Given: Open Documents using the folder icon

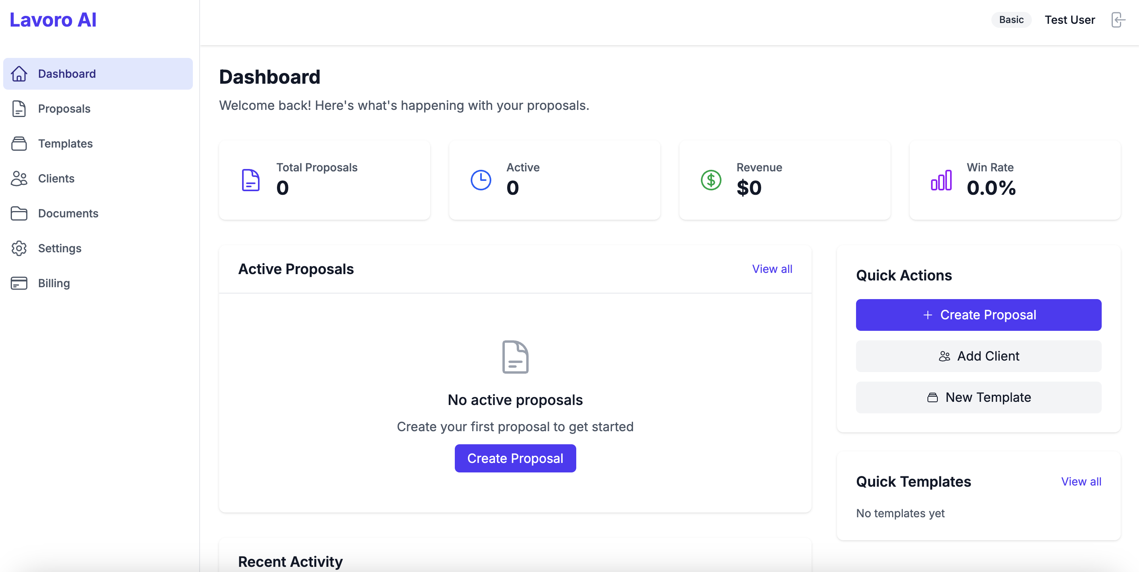Looking at the screenshot, I should pyautogui.click(x=19, y=213).
